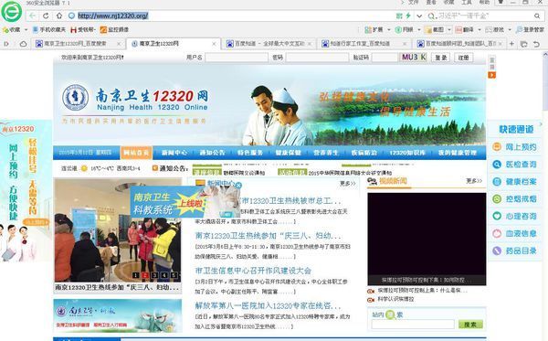Open 新闻中心 in site navigation
548x341 pixels.
click(x=174, y=153)
